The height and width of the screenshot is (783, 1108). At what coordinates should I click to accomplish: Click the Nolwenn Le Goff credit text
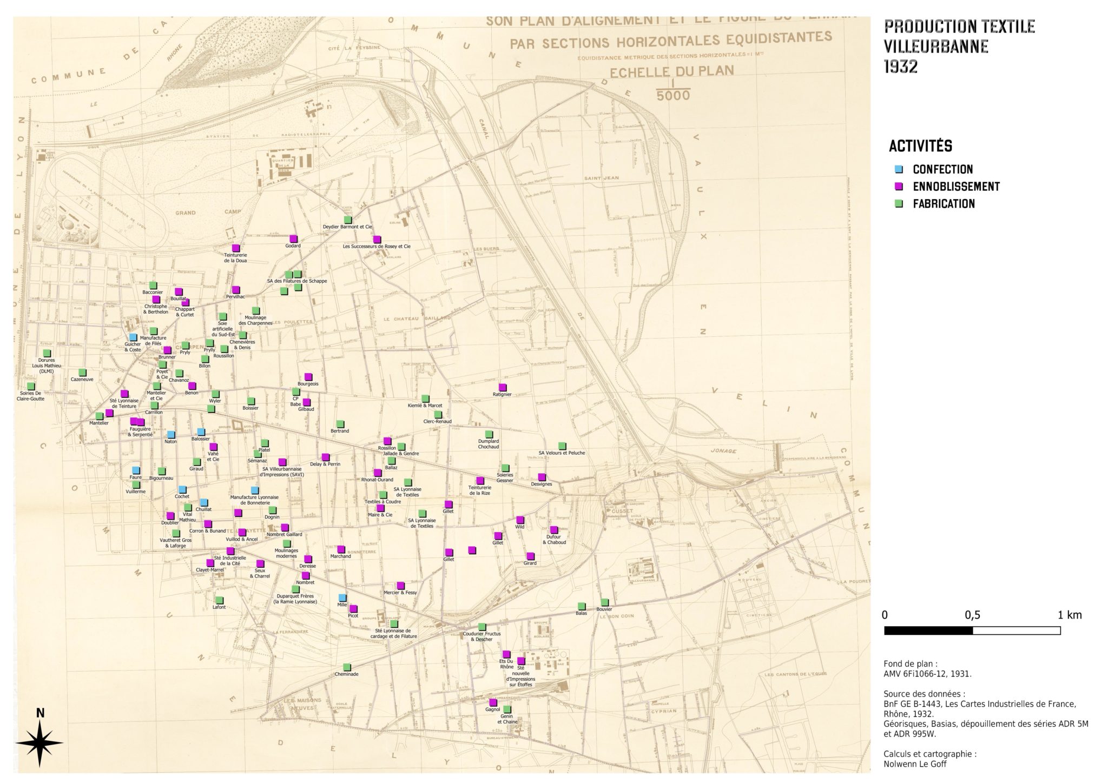[x=915, y=764]
